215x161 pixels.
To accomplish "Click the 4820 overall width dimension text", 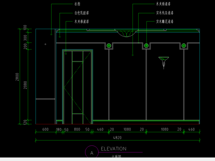I will coord(117,137).
